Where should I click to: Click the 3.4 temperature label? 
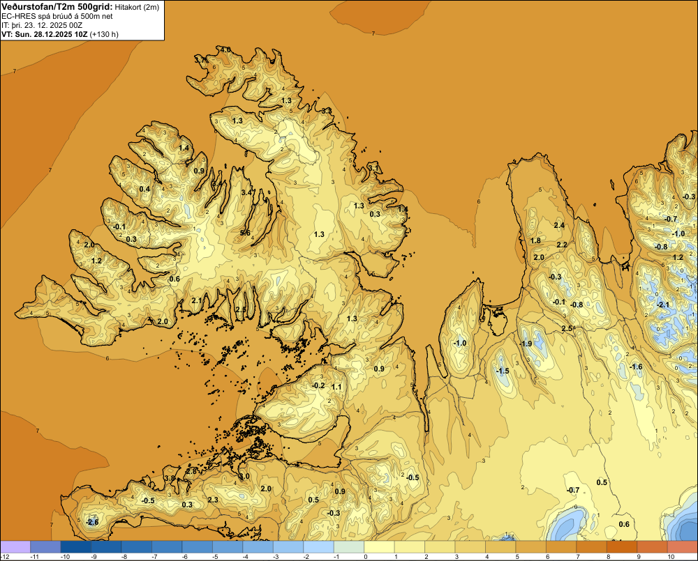(x=246, y=192)
